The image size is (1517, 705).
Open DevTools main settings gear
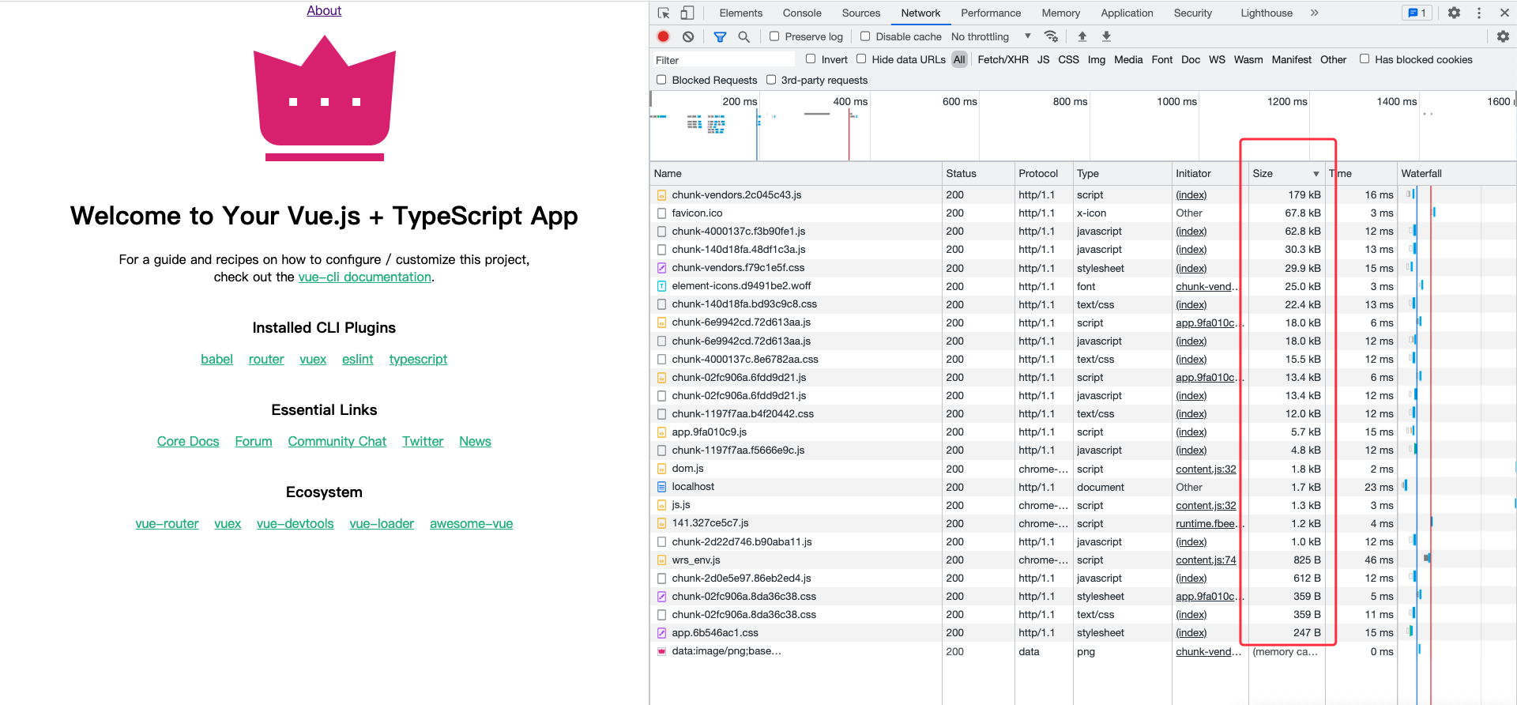pyautogui.click(x=1454, y=13)
